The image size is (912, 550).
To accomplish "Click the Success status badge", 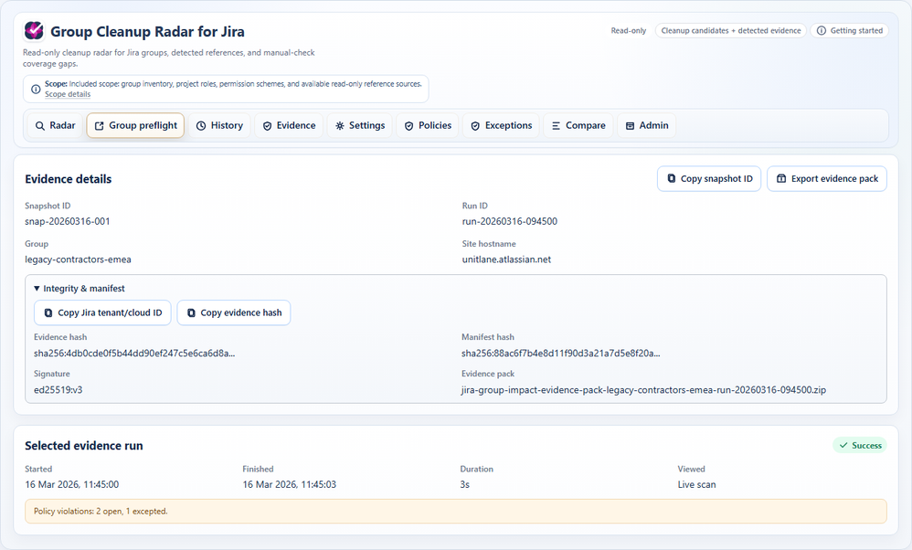I will (860, 445).
